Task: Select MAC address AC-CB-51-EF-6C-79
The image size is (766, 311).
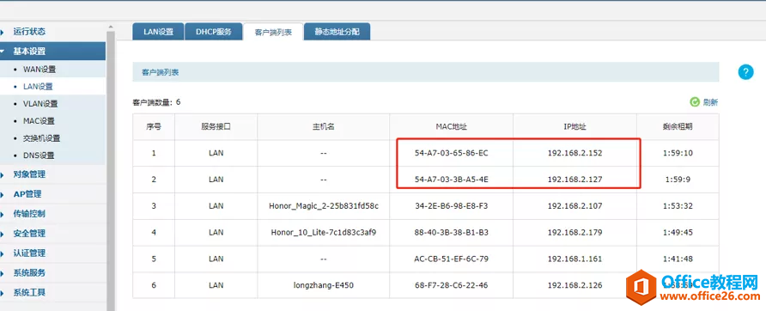Action: 452,259
